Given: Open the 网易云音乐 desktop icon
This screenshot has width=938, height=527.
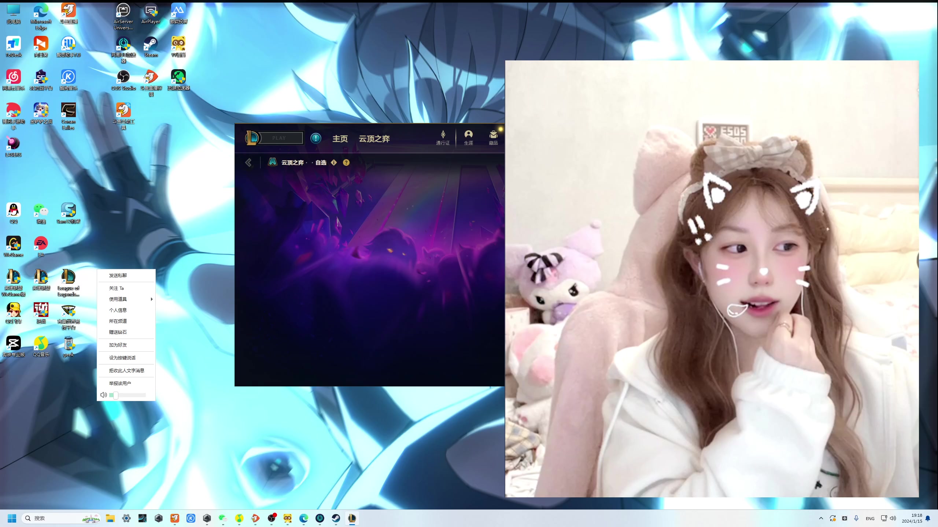Looking at the screenshot, I should (x=14, y=80).
